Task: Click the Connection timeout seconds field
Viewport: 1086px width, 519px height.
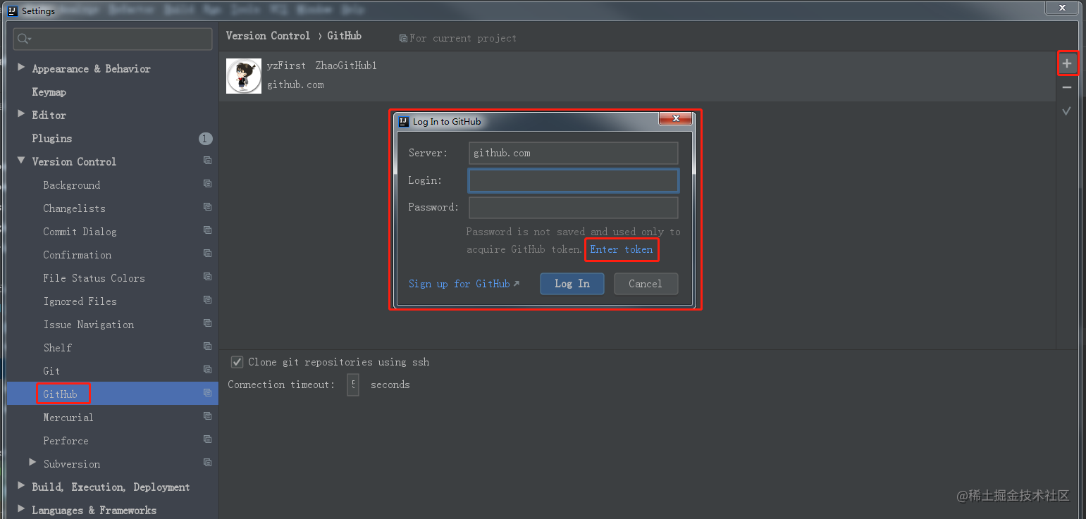Action: click(x=353, y=384)
